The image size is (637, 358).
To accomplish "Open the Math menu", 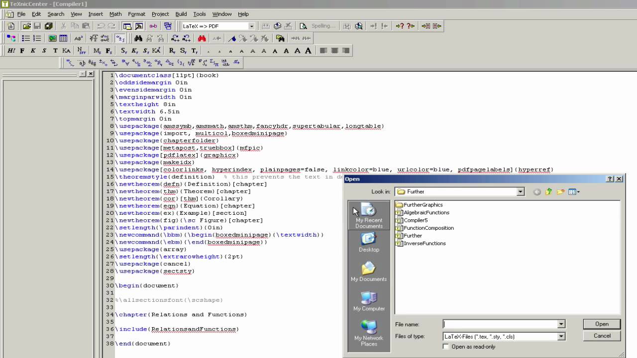I will pos(115,14).
